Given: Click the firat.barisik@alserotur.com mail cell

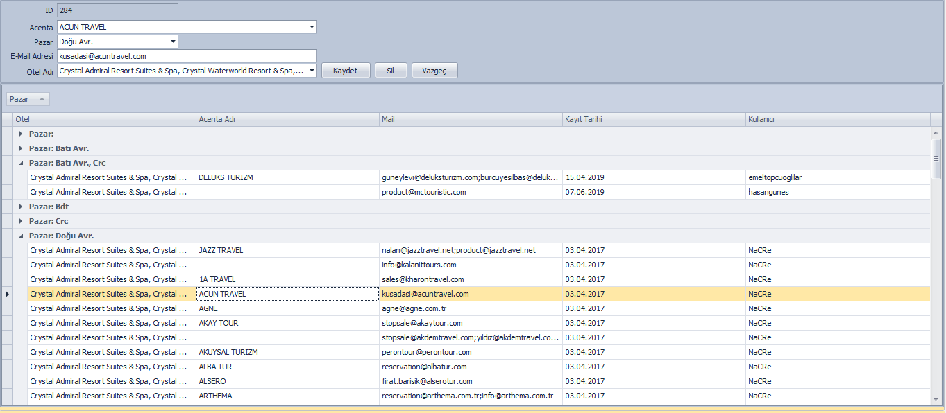Looking at the screenshot, I should click(x=471, y=381).
